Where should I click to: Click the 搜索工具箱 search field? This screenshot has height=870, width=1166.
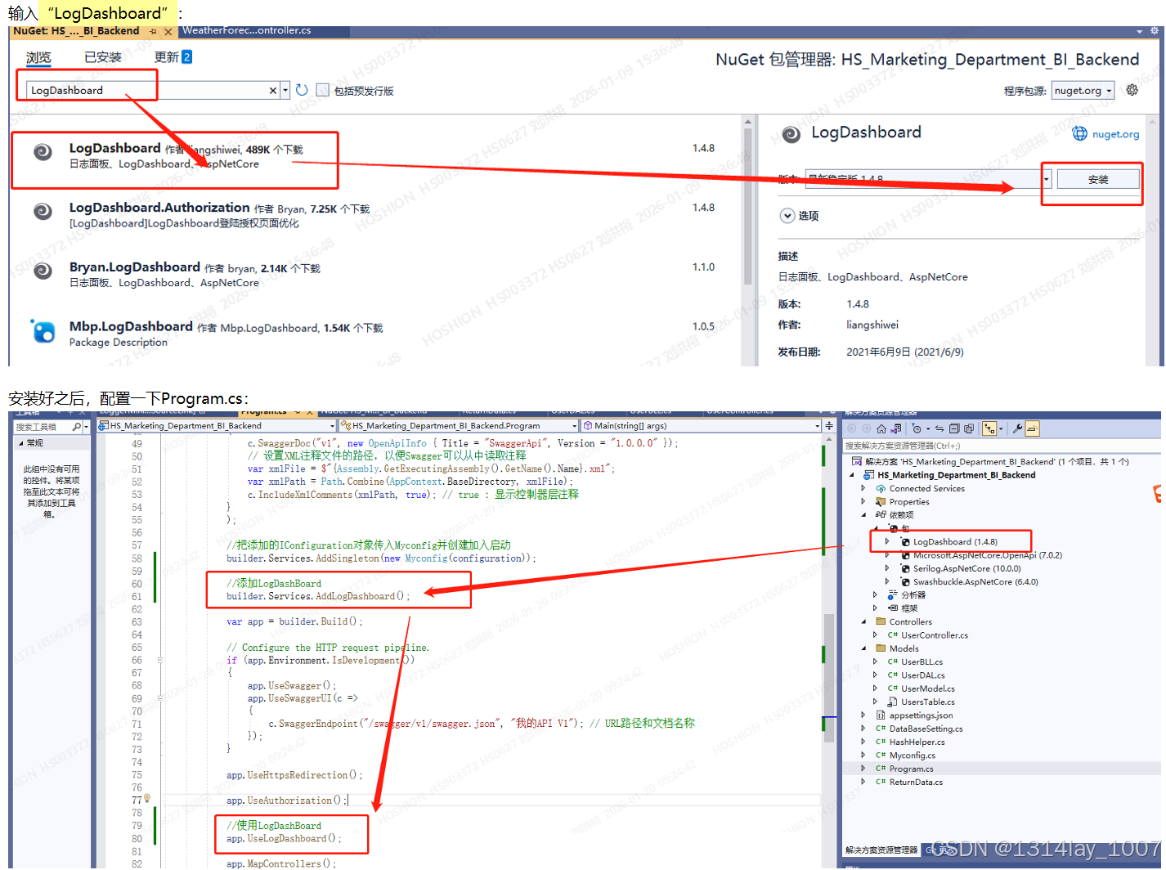pos(42,427)
